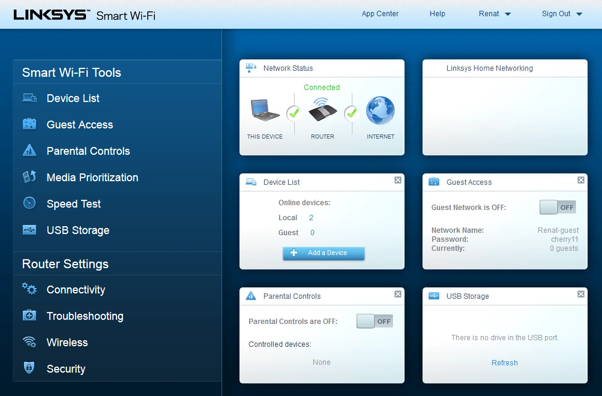Viewport: 602px width, 396px height.
Task: Click the Refresh link in USB Storage
Action: (504, 363)
